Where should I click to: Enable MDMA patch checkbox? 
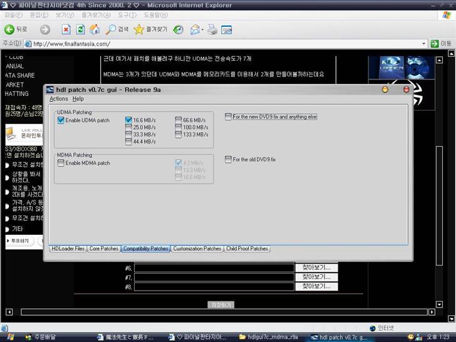pos(61,163)
